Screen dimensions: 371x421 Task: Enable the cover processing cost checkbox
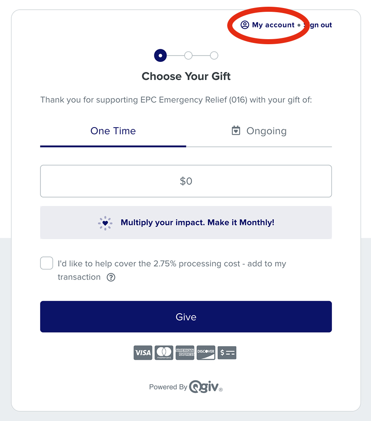click(x=47, y=263)
